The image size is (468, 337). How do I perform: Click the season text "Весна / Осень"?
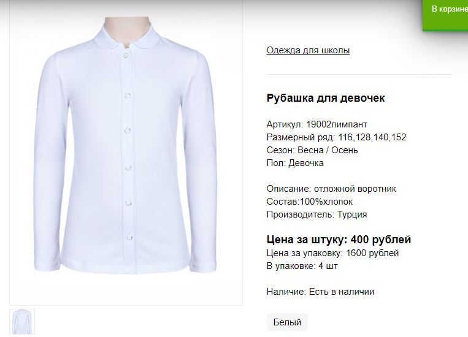pos(328,150)
